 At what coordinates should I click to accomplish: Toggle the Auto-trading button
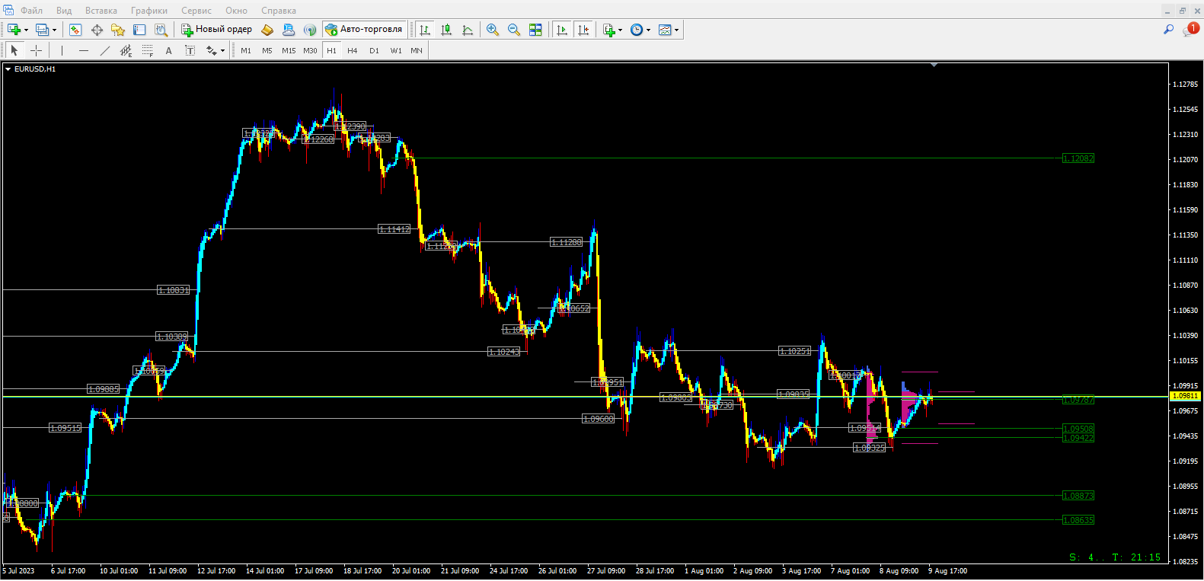click(363, 30)
